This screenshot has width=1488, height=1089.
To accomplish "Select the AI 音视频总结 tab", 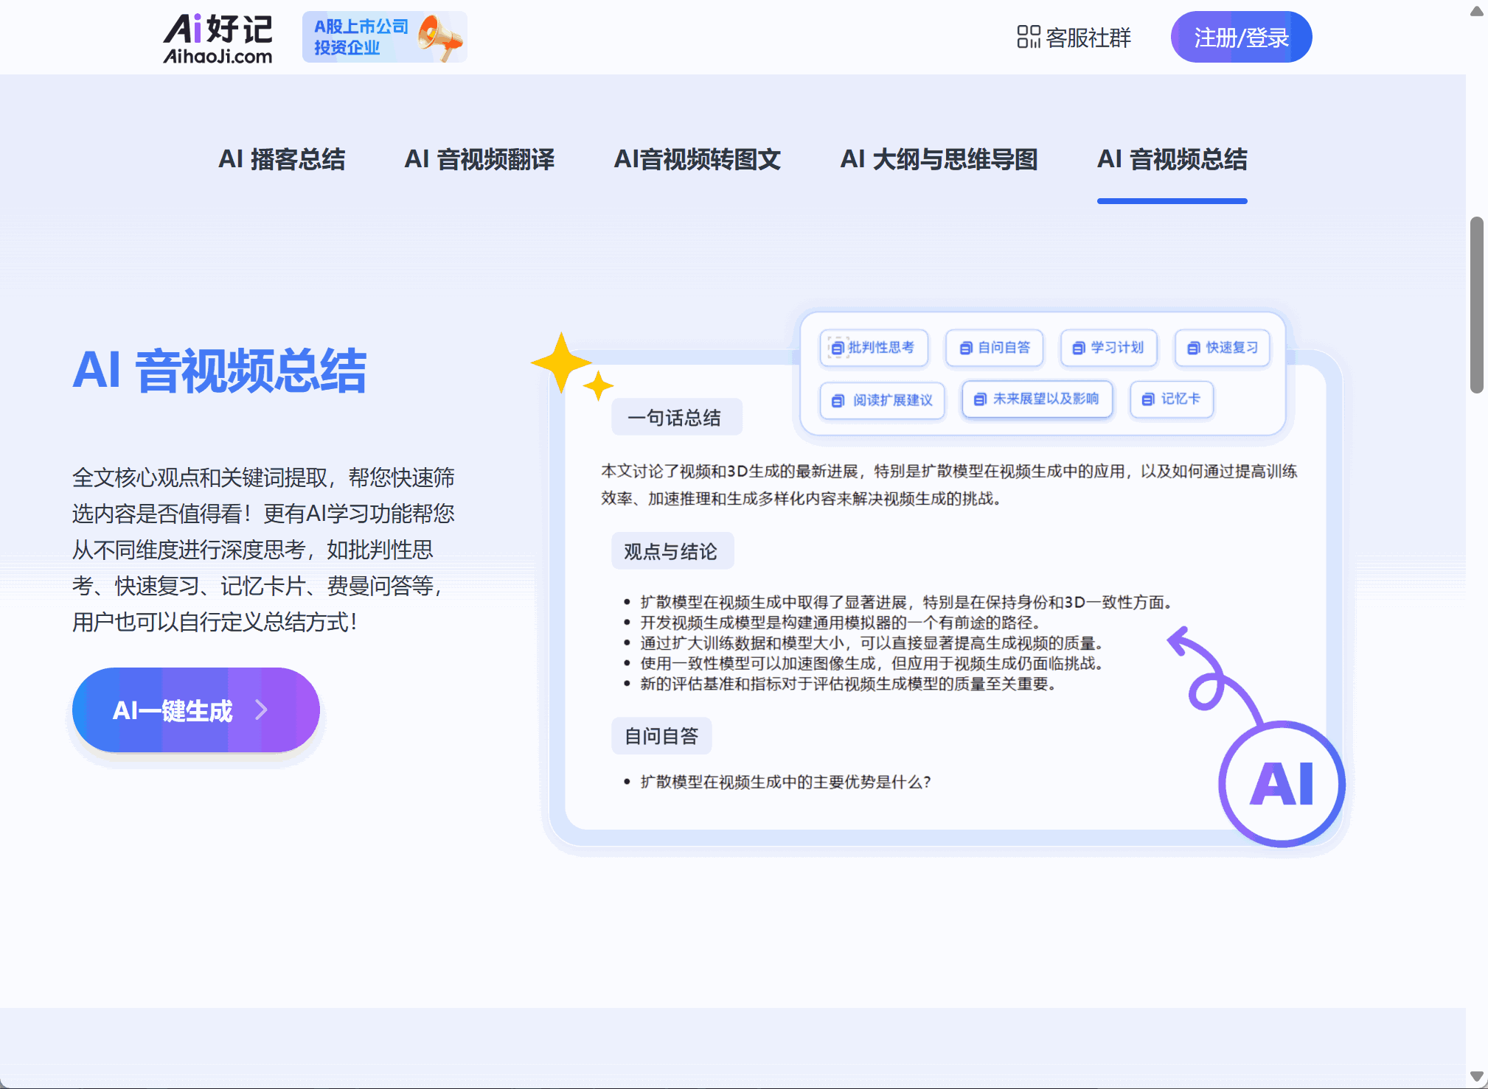I will (1171, 161).
